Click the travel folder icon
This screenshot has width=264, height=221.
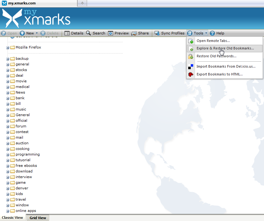[x=13, y=200]
